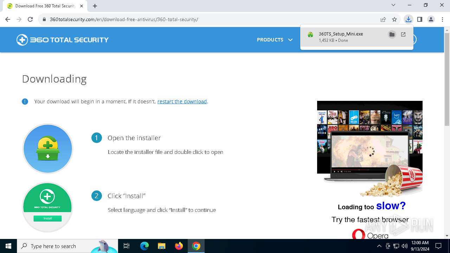This screenshot has height=253, width=450.
Task: Show hidden system tray icons
Action: pos(379,246)
